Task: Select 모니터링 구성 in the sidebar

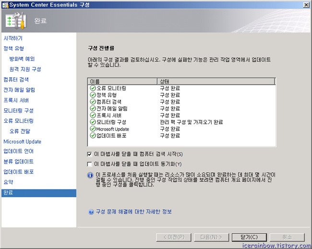Action: click(18, 110)
